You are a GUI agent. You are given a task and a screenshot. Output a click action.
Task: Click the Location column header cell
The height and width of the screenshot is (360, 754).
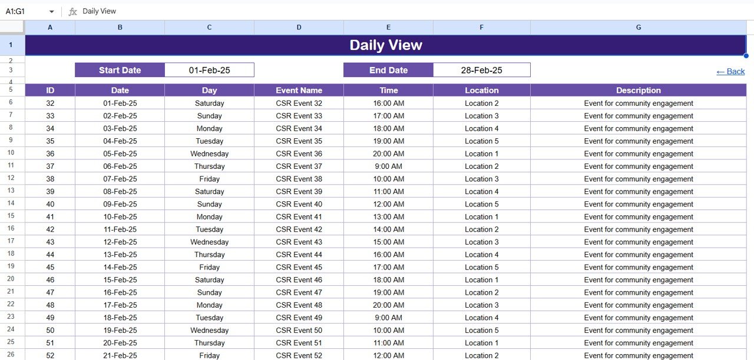481,90
